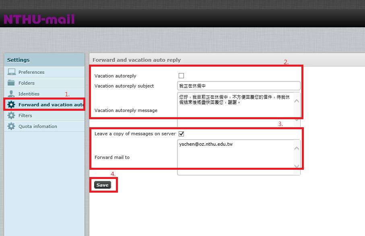This screenshot has width=365, height=236.
Task: Focus the Vacation autoreply subject field
Action: [238, 86]
